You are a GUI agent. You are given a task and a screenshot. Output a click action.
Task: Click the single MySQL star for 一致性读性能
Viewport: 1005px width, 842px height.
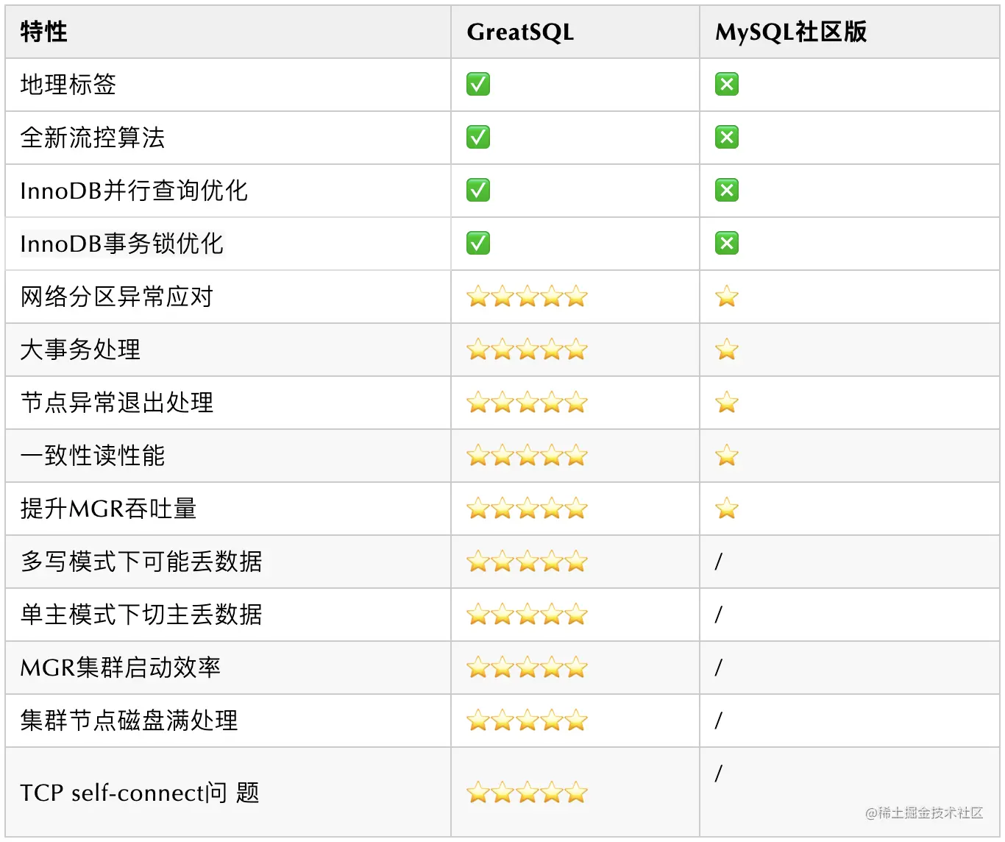(x=727, y=456)
